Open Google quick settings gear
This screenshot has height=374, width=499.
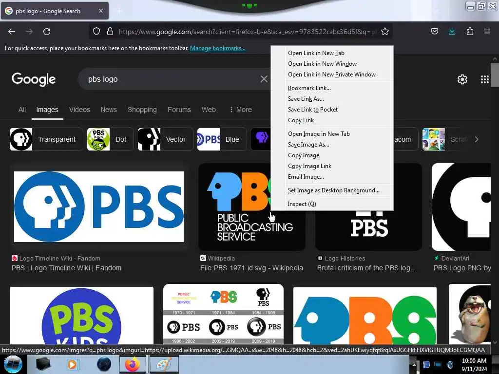coord(462,79)
